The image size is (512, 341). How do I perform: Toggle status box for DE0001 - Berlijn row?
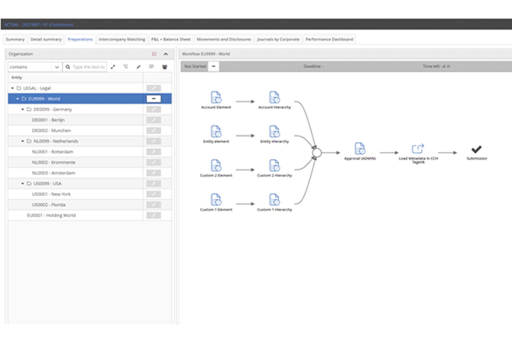(153, 120)
